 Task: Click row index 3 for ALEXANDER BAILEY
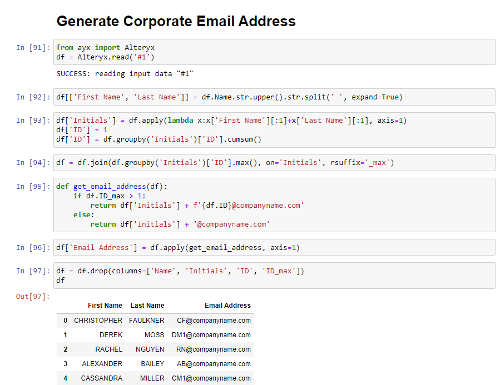65,363
